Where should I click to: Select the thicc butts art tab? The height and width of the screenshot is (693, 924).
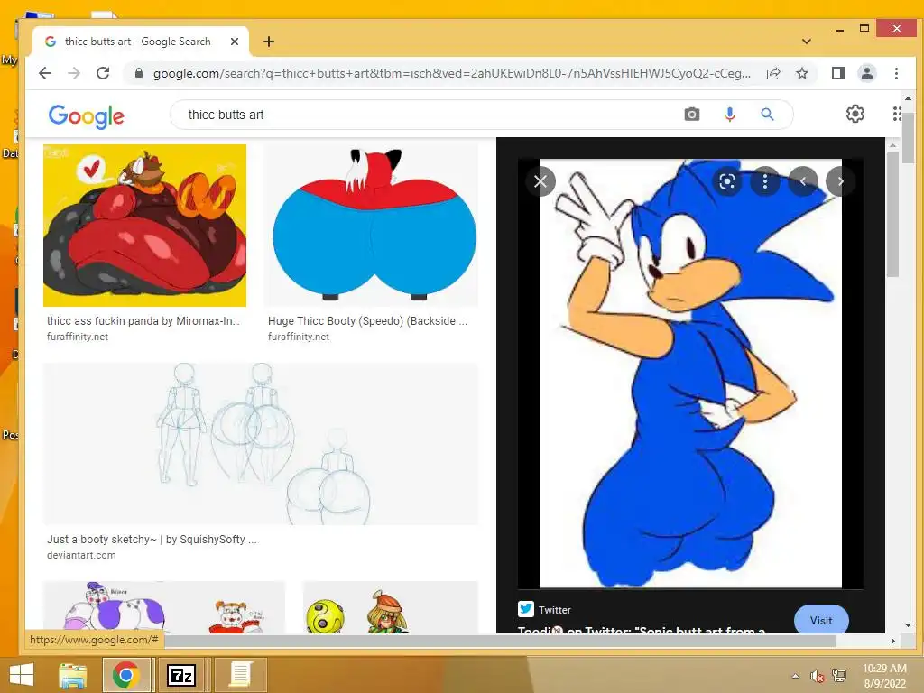pos(138,42)
